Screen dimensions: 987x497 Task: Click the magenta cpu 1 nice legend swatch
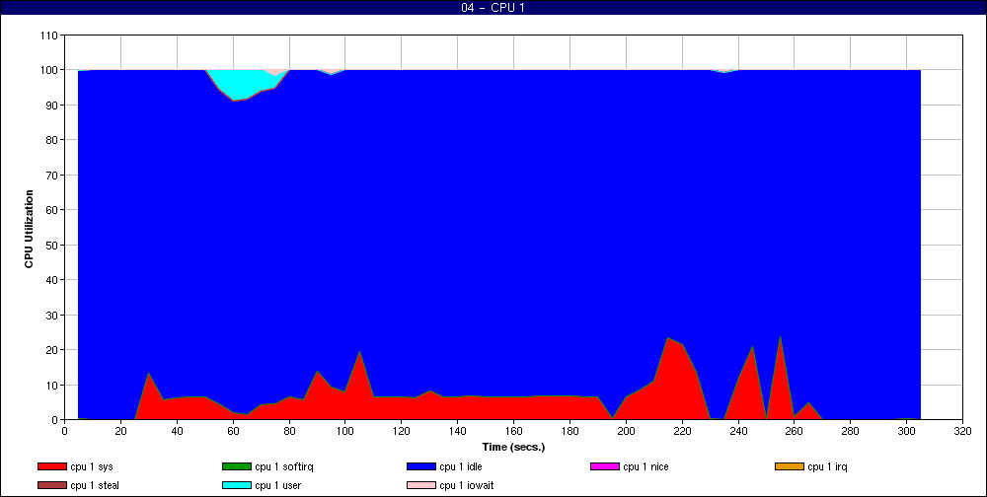tap(605, 466)
